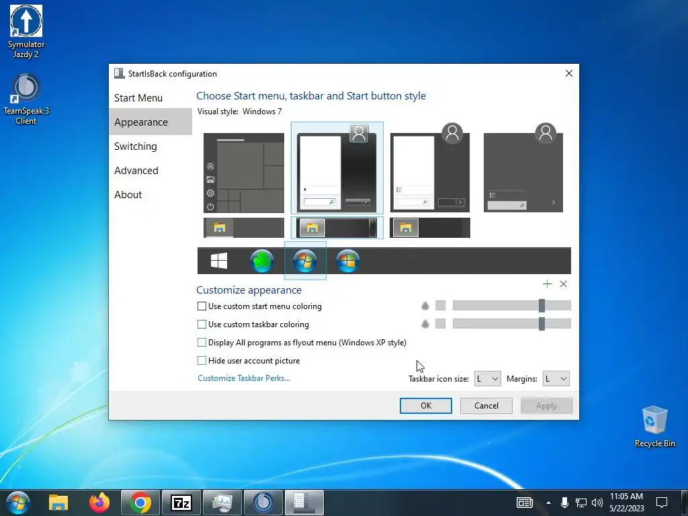Click the taskbar color droplet icon

(x=425, y=324)
